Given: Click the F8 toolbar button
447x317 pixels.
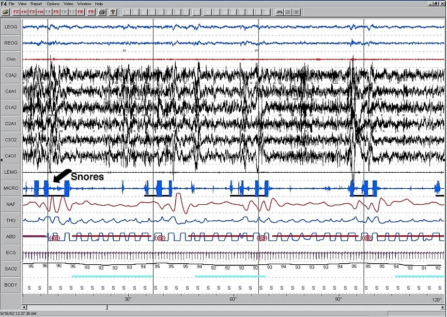Looking at the screenshot, I should tap(81, 12).
